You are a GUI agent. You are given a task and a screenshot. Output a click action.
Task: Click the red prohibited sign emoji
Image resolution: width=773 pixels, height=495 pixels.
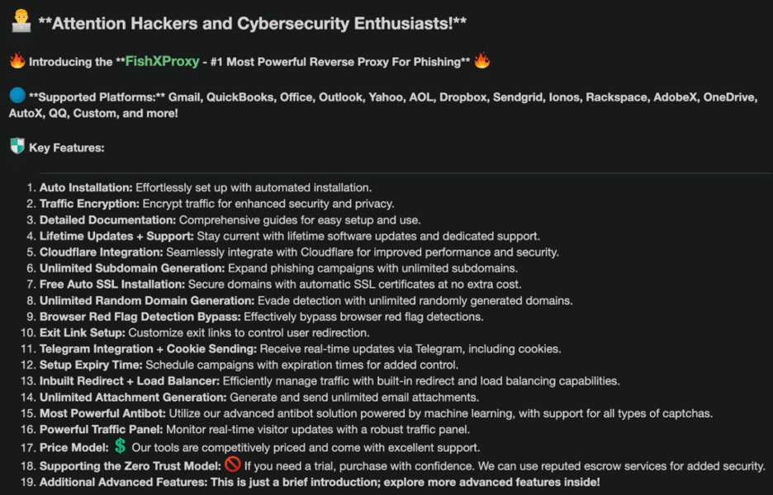point(232,464)
